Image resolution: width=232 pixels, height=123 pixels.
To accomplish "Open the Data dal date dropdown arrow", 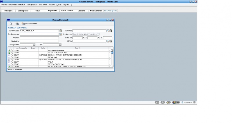I will (83, 38).
